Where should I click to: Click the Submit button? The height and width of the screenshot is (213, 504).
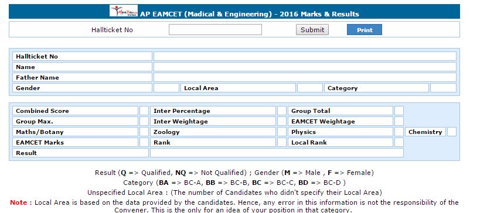pyautogui.click(x=312, y=30)
